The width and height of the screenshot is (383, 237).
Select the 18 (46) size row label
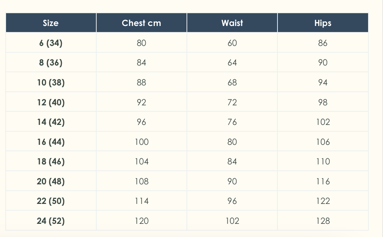(51, 162)
